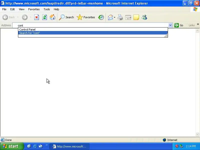Expand the Links toolbar chevron
This screenshot has width=200, height=150.
click(198, 24)
